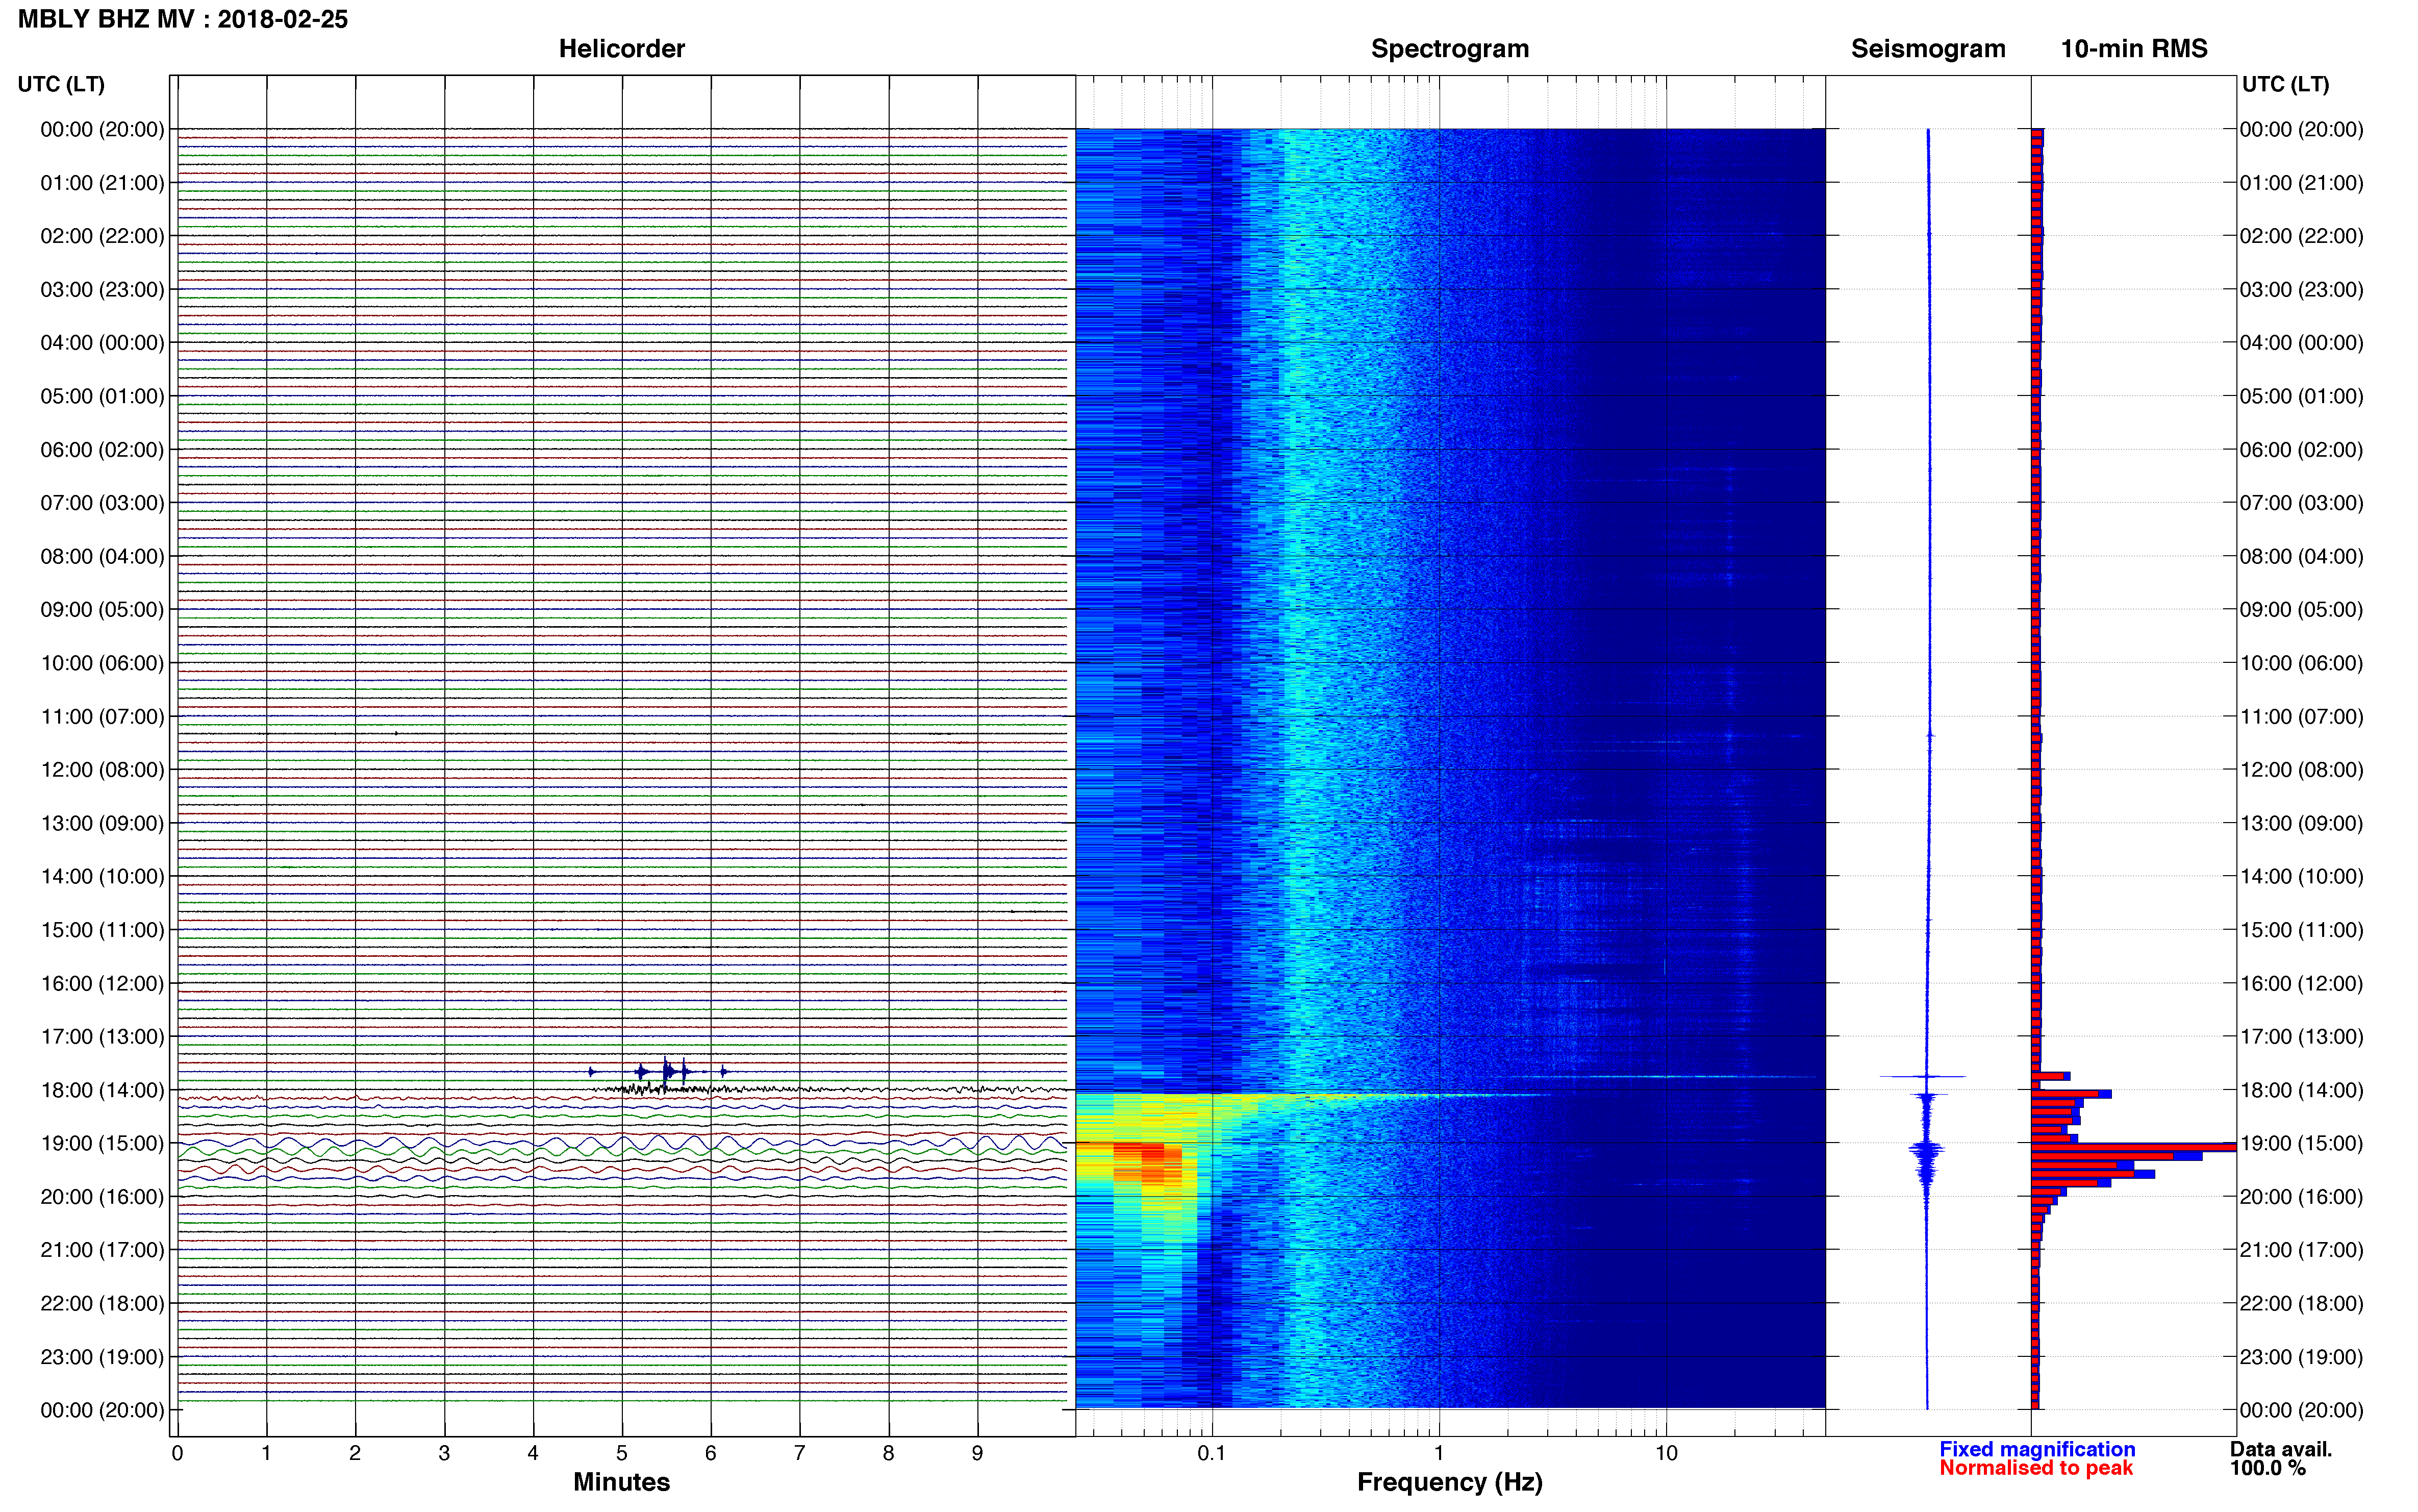Image resolution: width=2418 pixels, height=1512 pixels.
Task: Click frequency tick label '1' on spectrogram axis
Action: pyautogui.click(x=1440, y=1453)
